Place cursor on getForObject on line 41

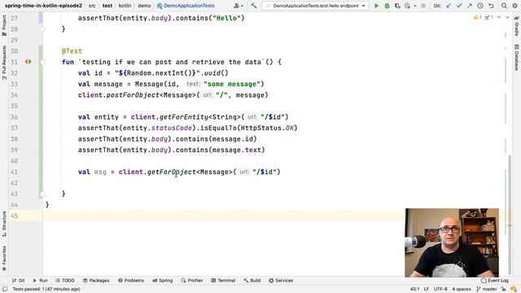click(172, 172)
